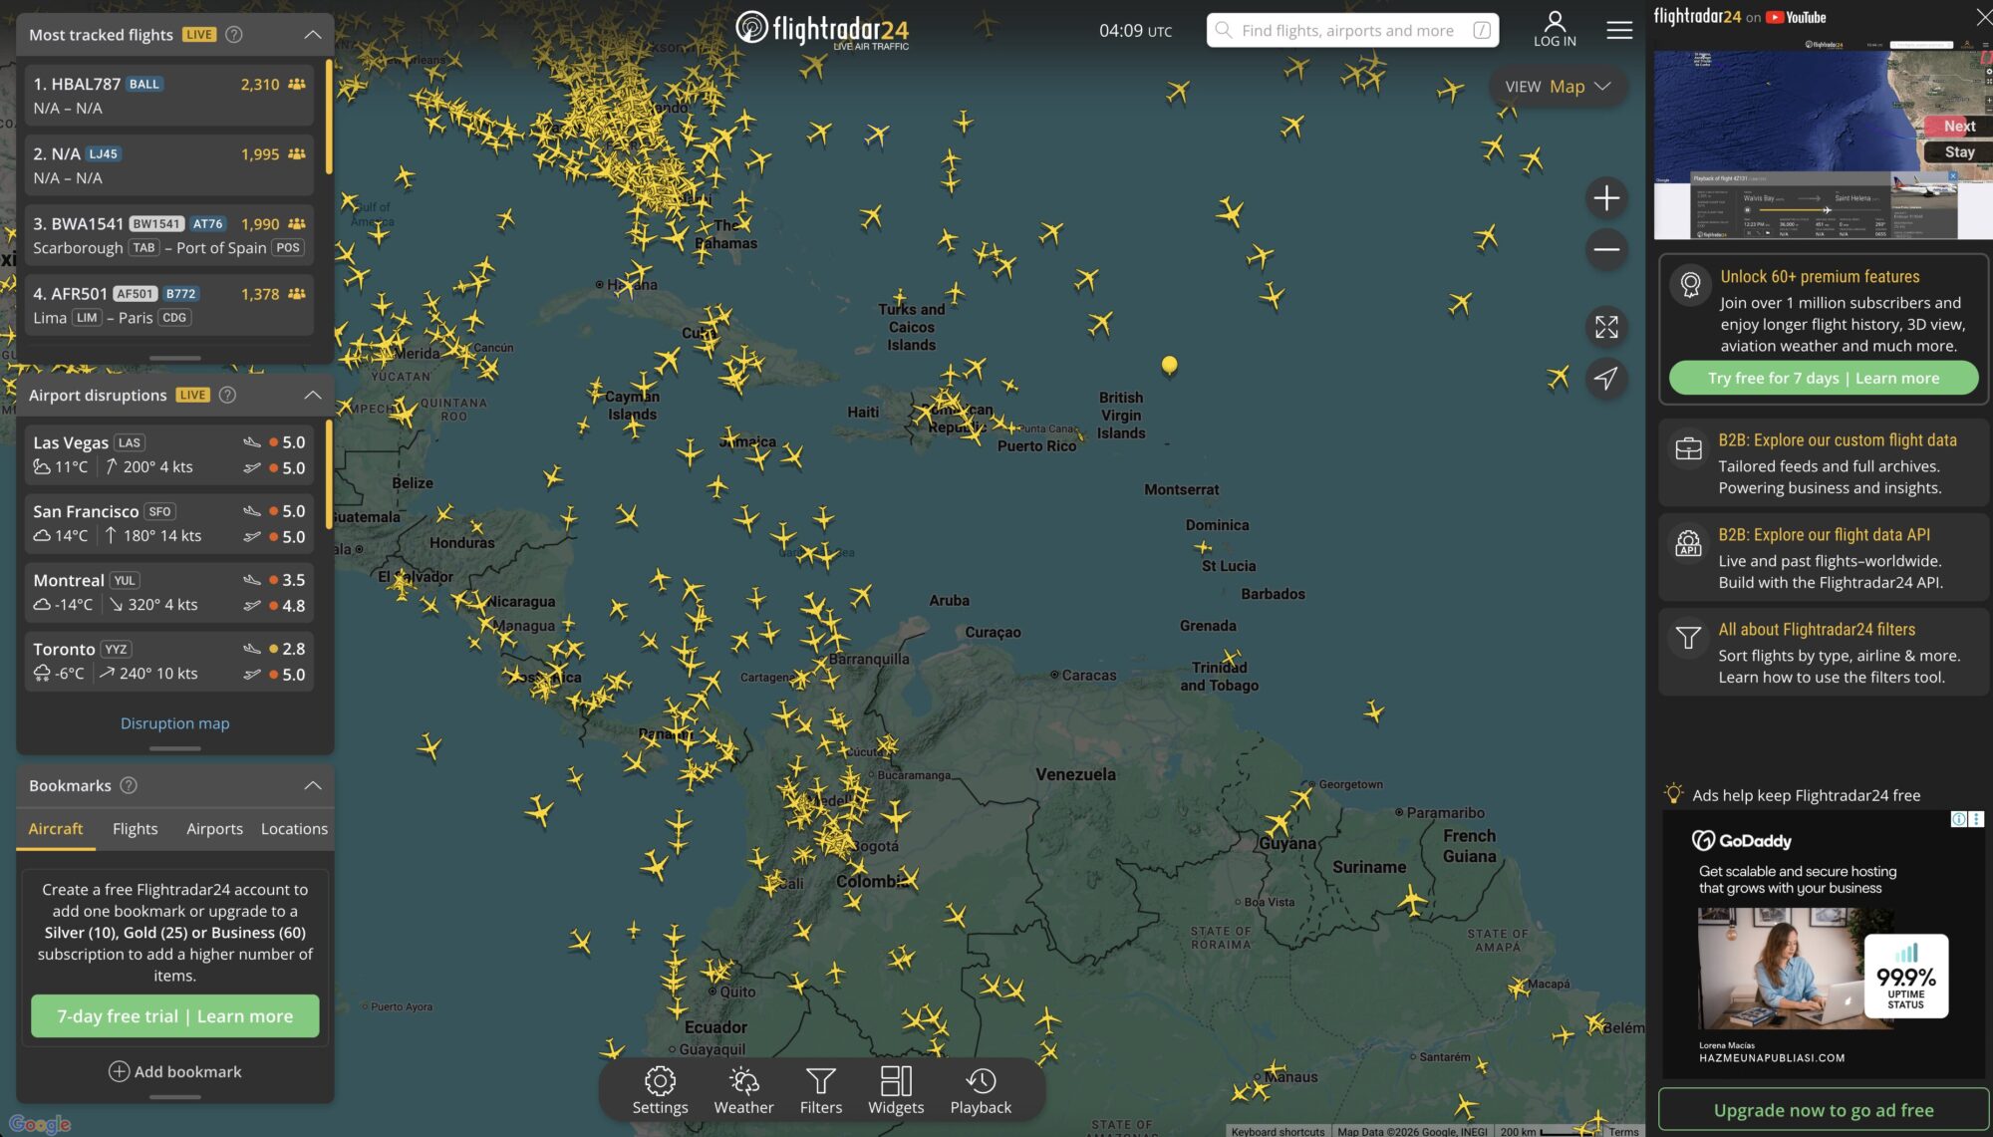Switch to the Flights bookmarks tab

point(135,829)
